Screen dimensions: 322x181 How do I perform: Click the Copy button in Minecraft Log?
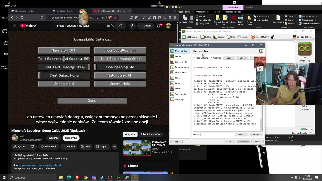click(229, 58)
